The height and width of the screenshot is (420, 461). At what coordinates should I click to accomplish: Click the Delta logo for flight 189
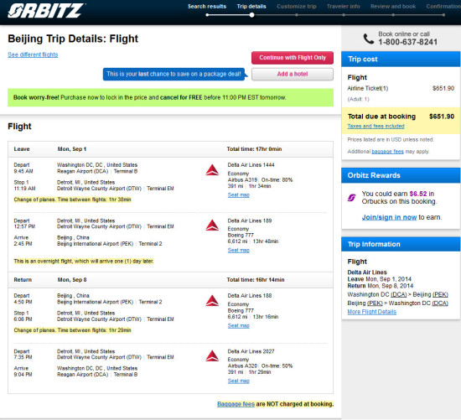tap(212, 226)
